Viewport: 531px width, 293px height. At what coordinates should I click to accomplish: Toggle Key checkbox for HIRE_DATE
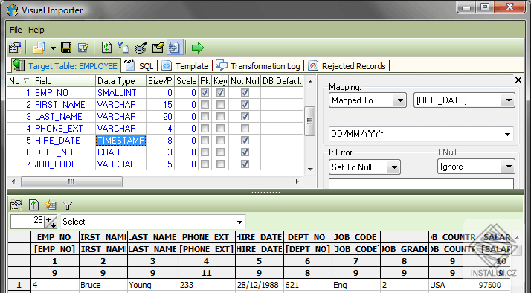point(220,141)
